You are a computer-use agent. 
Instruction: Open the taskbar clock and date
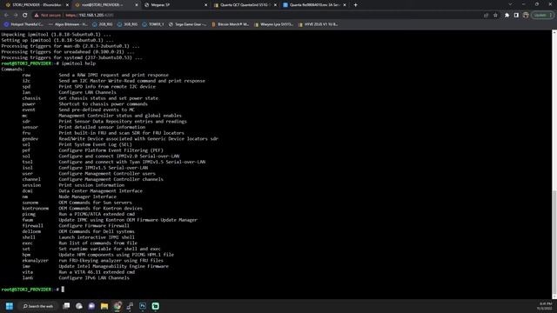(x=545, y=306)
